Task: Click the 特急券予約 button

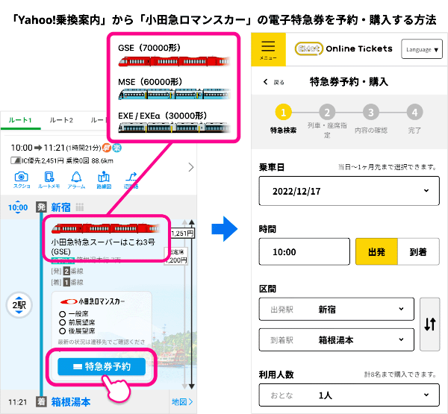Action: [102, 366]
